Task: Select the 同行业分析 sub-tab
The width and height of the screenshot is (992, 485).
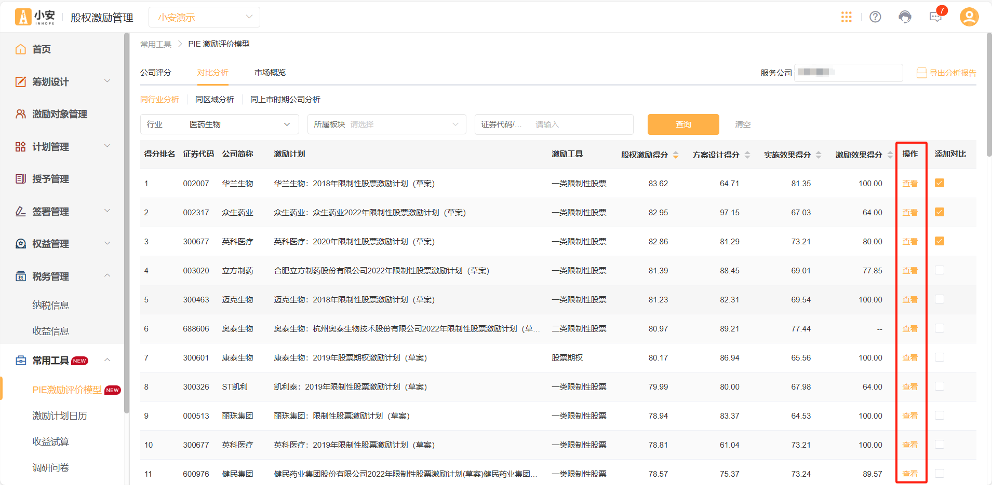Action: click(x=159, y=100)
